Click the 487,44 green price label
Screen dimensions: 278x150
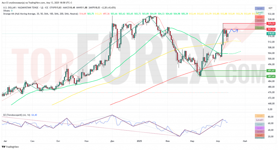271,76
